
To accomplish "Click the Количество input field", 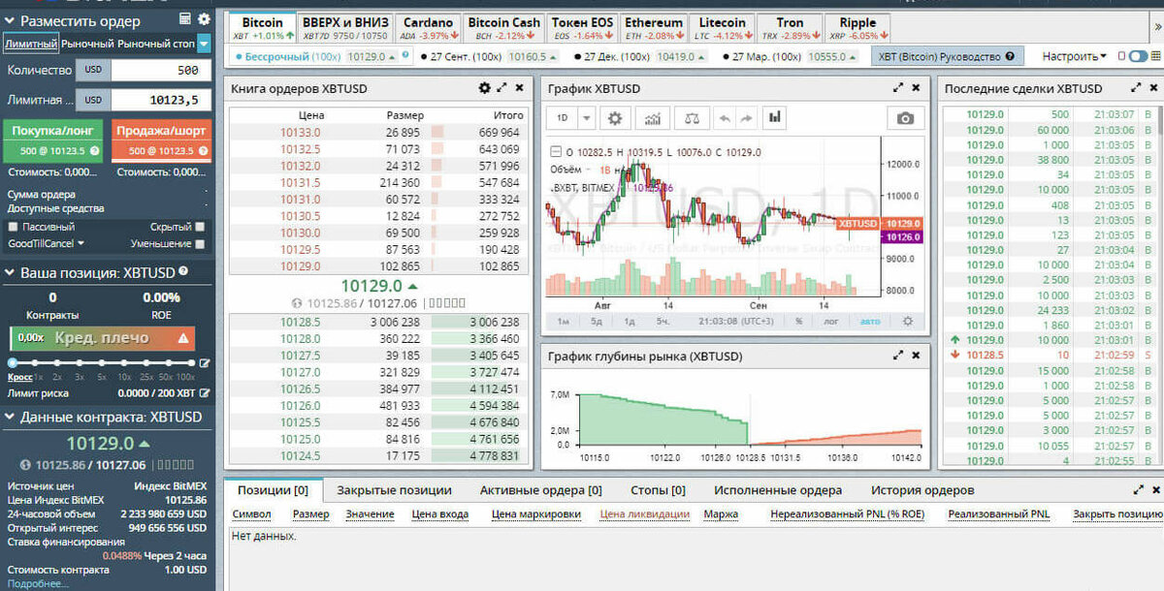I will [160, 70].
